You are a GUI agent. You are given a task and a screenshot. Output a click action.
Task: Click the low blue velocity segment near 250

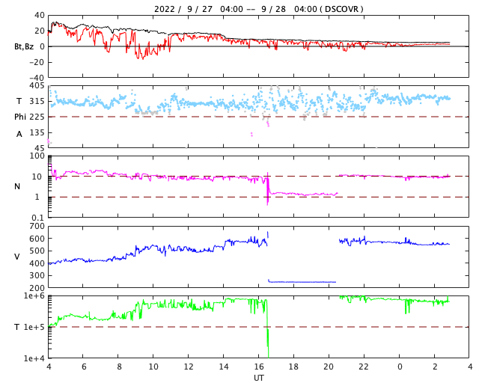click(x=299, y=282)
